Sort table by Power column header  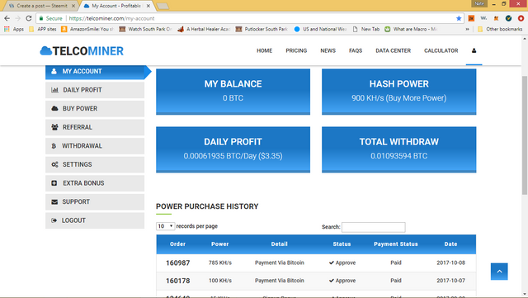point(220,244)
